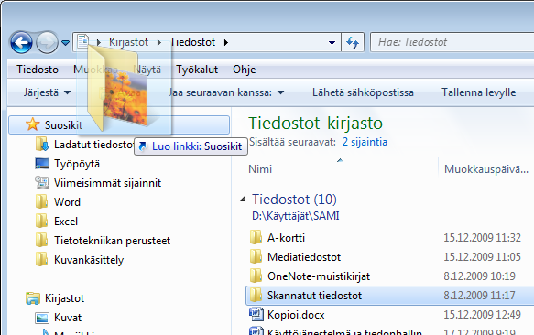Screen dimensions: 534x335
Task: Click the Kirjastot libraries icon
Action: tap(33, 297)
